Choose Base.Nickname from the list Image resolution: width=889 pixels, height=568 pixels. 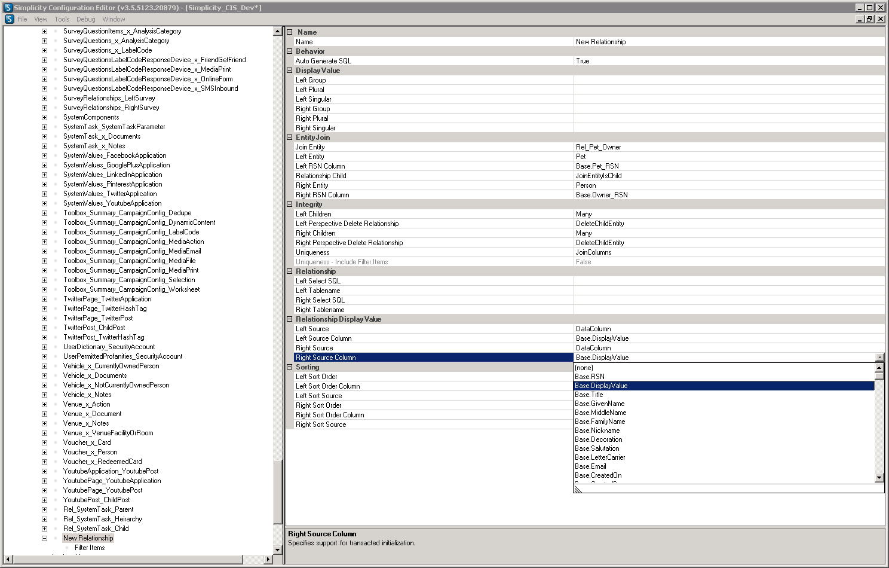724,430
